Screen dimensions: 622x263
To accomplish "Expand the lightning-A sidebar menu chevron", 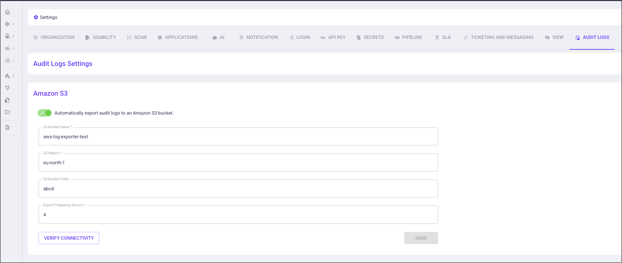I will (14, 76).
